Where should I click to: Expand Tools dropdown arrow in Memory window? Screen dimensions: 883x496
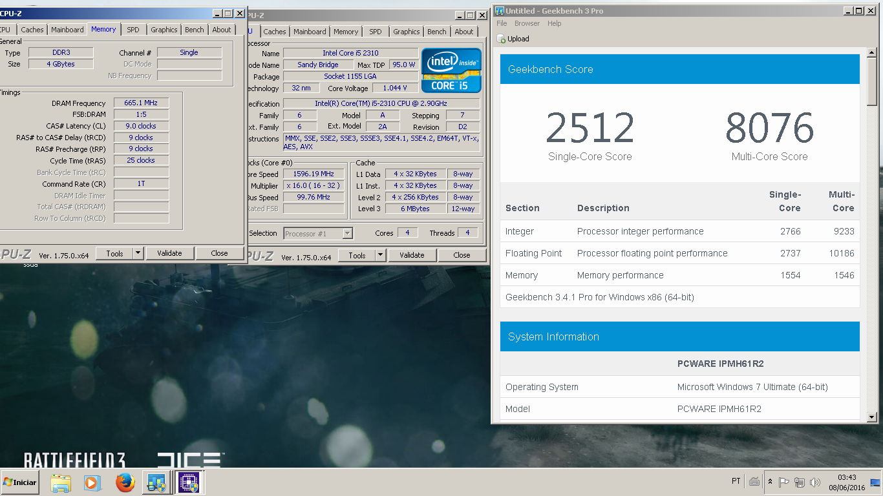(138, 254)
